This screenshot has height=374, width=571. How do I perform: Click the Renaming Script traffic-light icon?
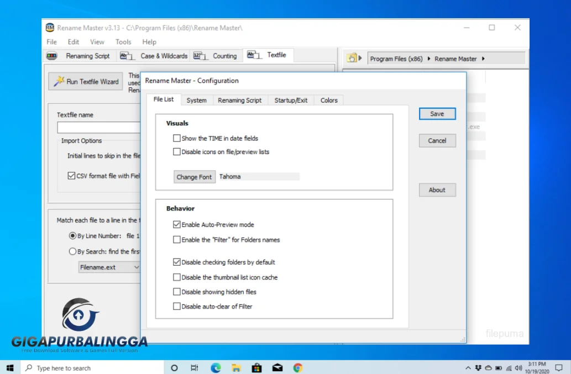click(x=52, y=56)
